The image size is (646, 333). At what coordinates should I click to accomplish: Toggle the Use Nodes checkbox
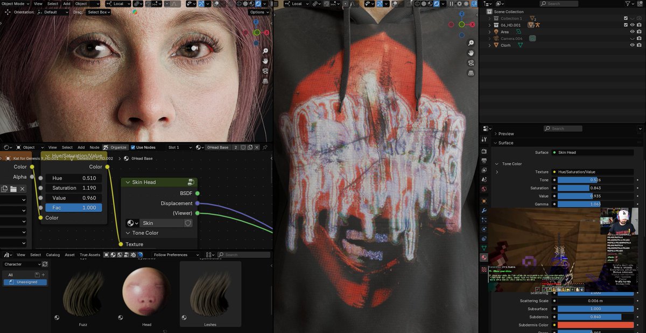coord(133,147)
